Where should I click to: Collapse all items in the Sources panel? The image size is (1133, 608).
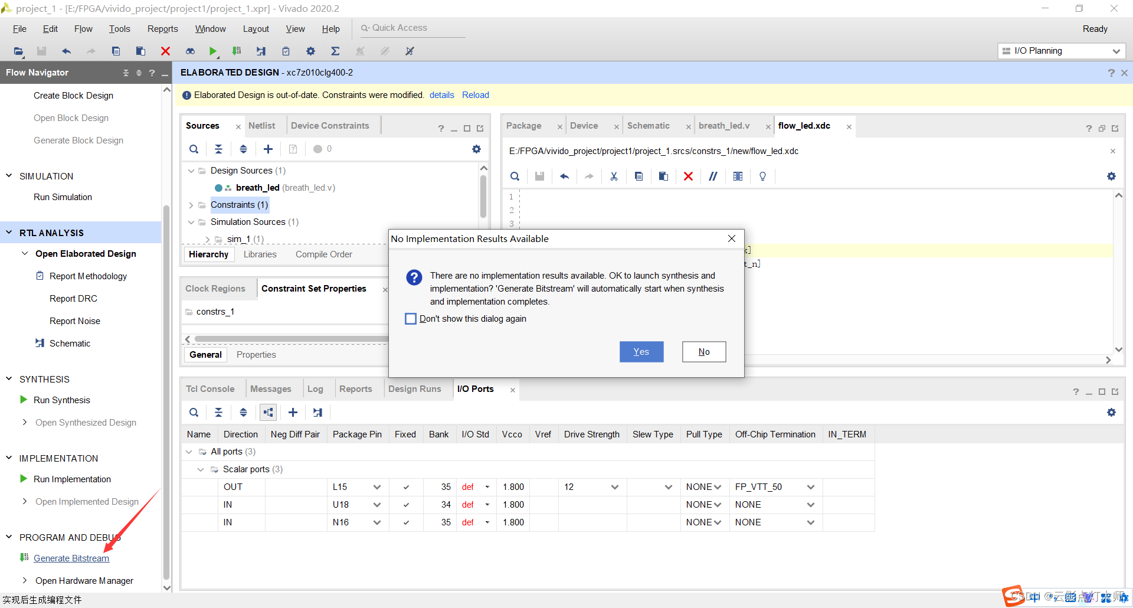coord(218,149)
